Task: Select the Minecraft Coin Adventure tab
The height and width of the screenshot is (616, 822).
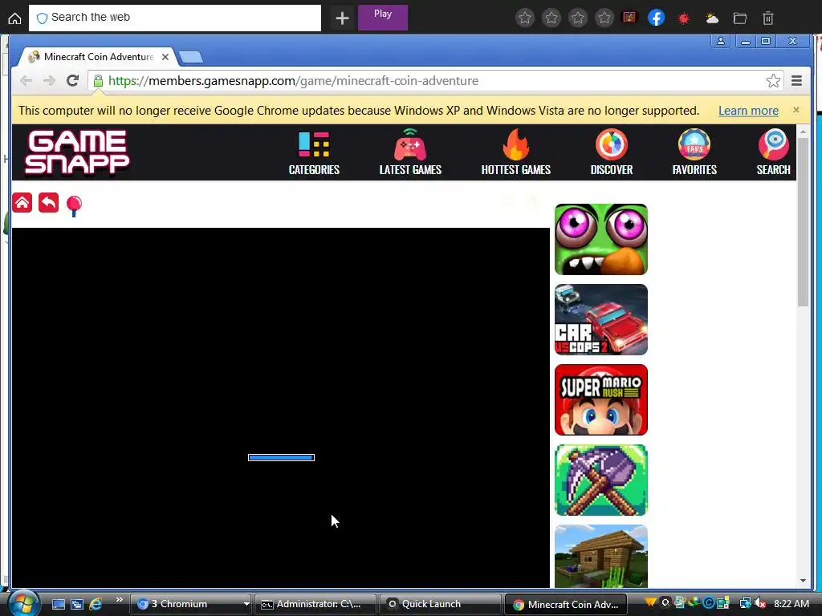Action: (x=99, y=57)
